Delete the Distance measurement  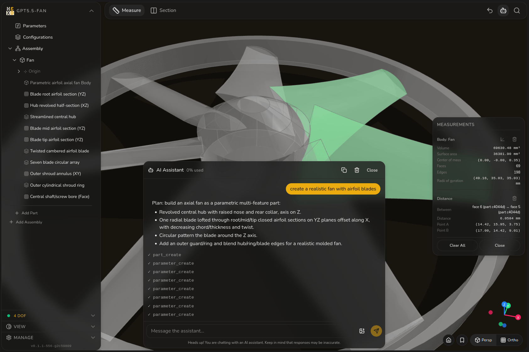pyautogui.click(x=515, y=198)
